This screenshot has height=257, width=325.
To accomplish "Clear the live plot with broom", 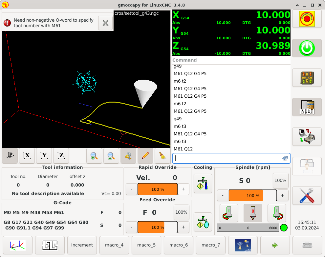I will coord(162,156).
